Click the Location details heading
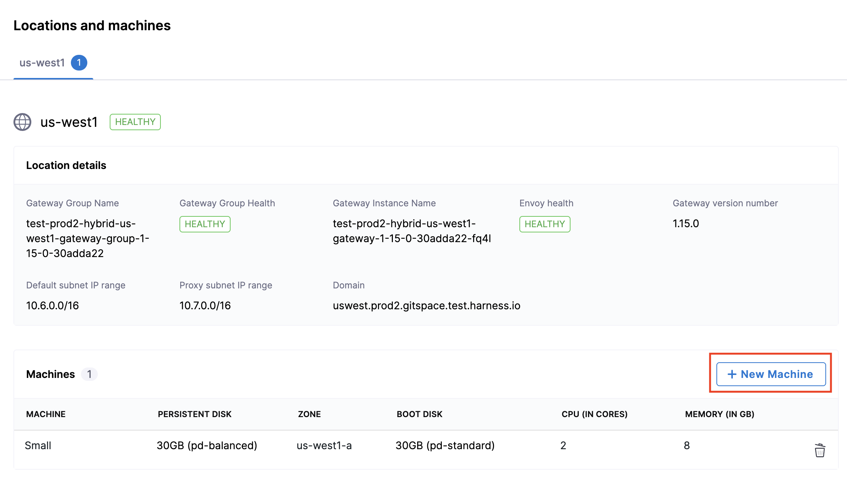 [x=66, y=165]
